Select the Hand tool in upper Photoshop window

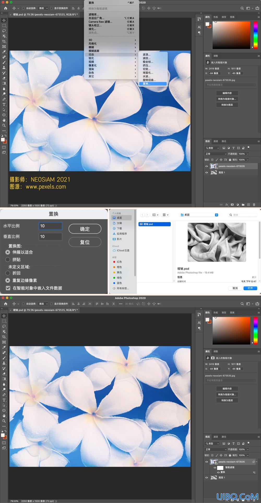pyautogui.click(x=4, y=120)
